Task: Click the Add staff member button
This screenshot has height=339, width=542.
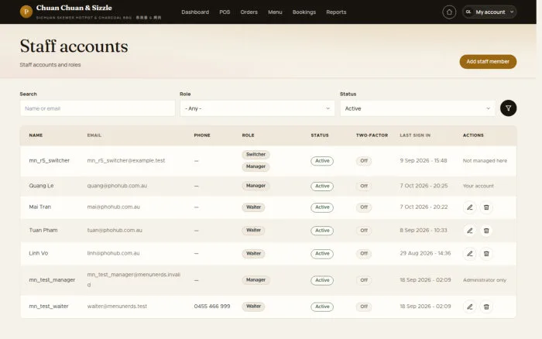Action: point(488,61)
